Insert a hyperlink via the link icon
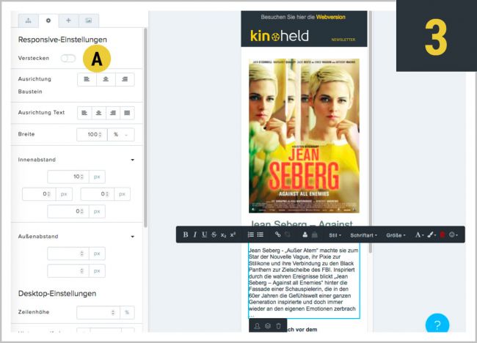477x343 pixels. (277, 235)
